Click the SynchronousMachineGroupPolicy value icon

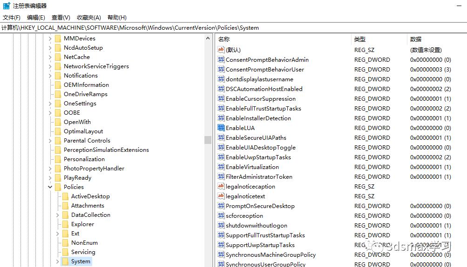221,255
